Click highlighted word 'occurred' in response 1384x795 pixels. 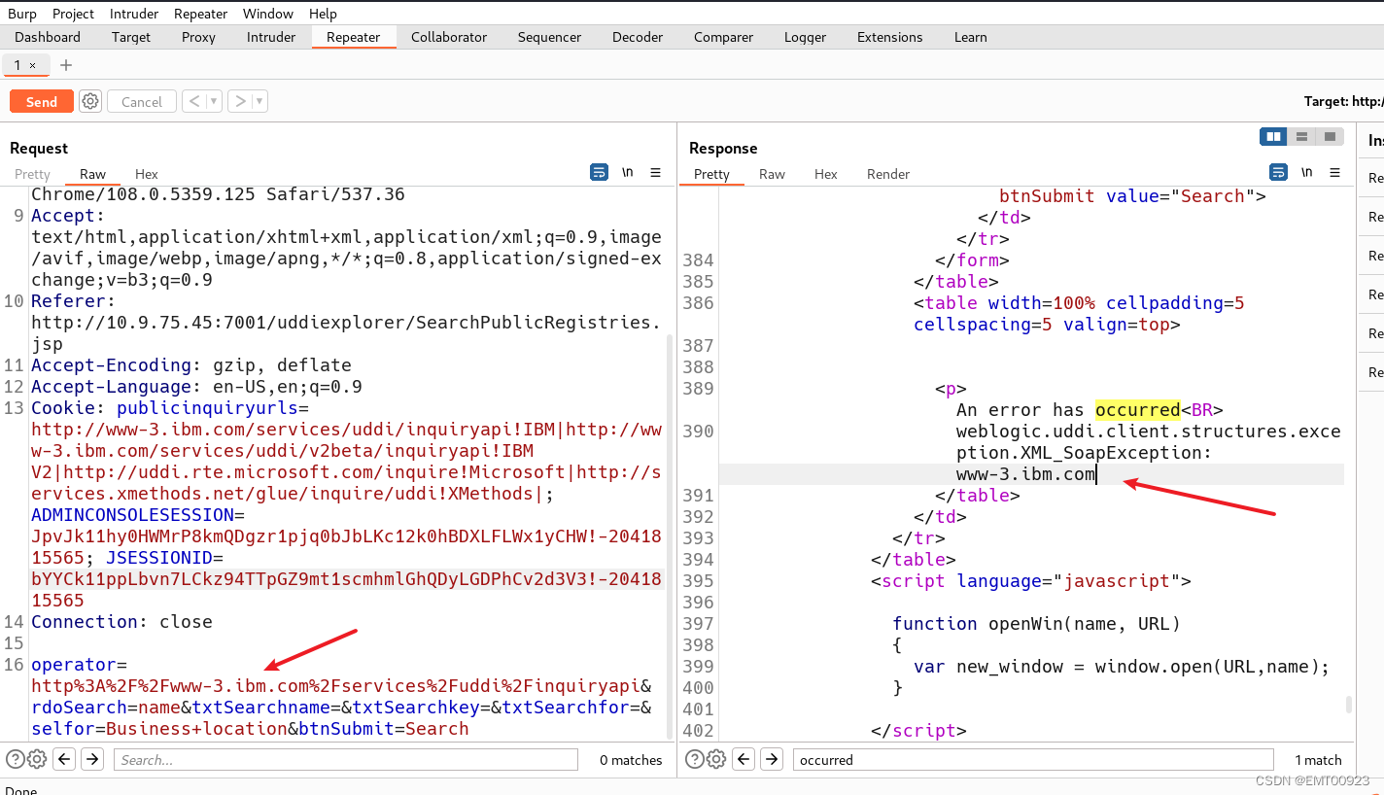click(1137, 409)
